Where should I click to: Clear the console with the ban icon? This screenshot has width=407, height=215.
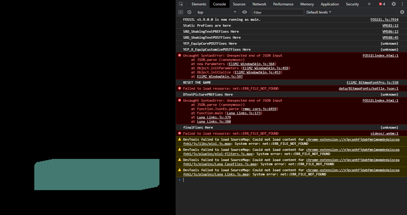189,12
